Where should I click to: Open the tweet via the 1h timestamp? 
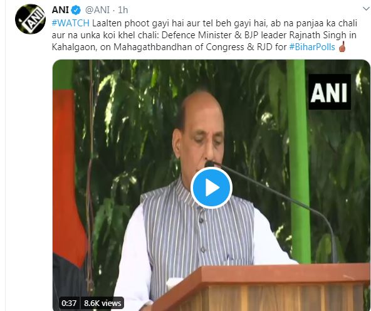pos(123,10)
